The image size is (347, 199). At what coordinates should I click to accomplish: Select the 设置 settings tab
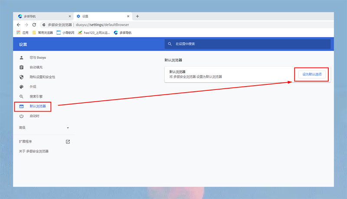tap(103, 16)
